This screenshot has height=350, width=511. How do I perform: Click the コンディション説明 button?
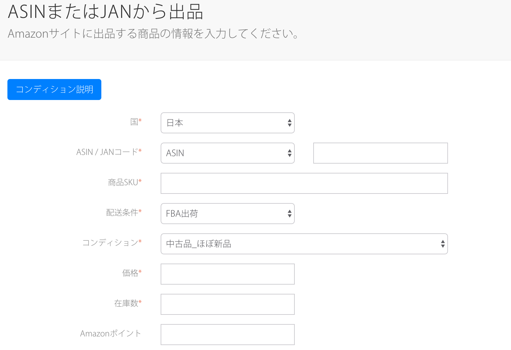click(54, 90)
